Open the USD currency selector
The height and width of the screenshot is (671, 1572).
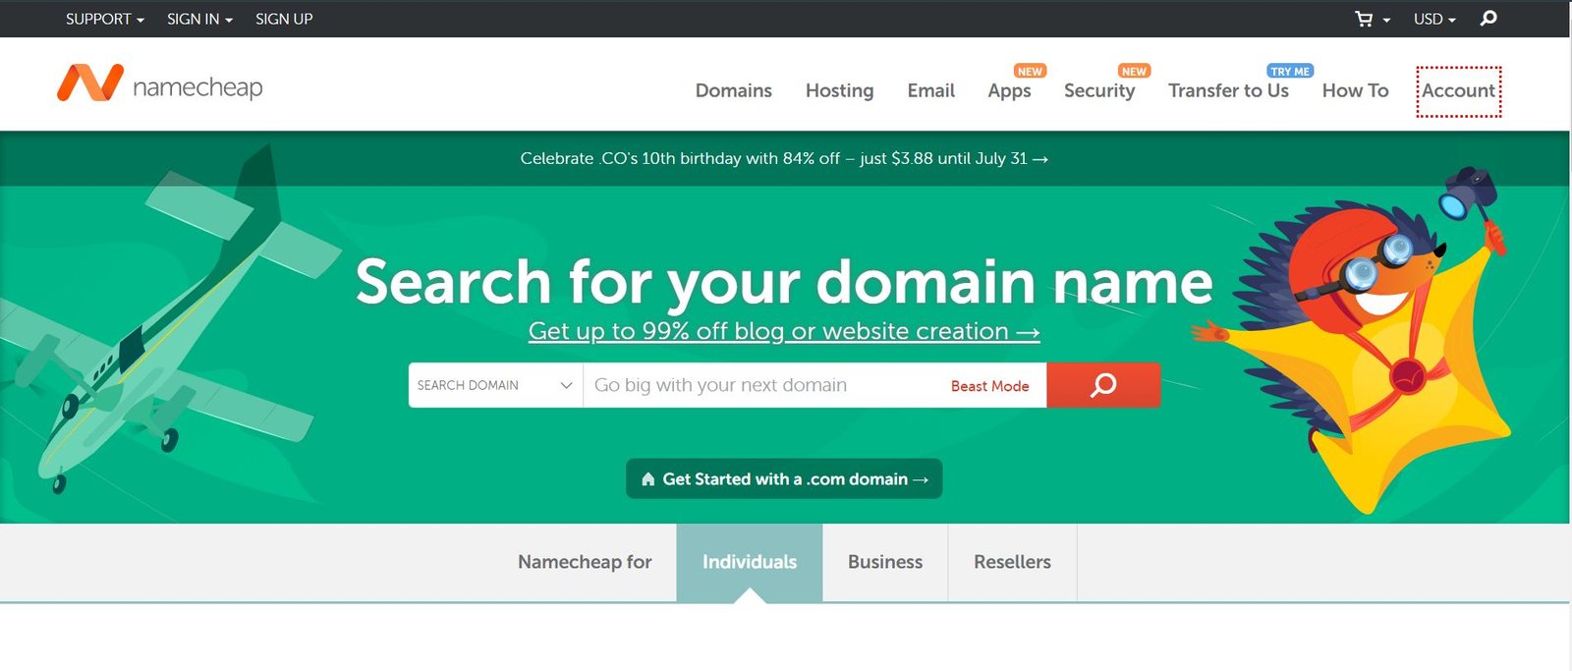click(1433, 19)
